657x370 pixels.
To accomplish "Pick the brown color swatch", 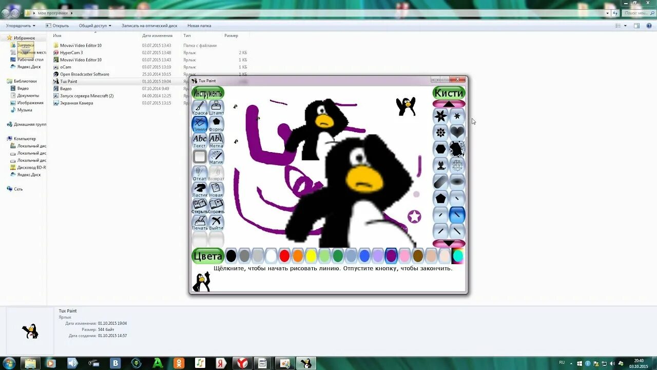I will [418, 256].
